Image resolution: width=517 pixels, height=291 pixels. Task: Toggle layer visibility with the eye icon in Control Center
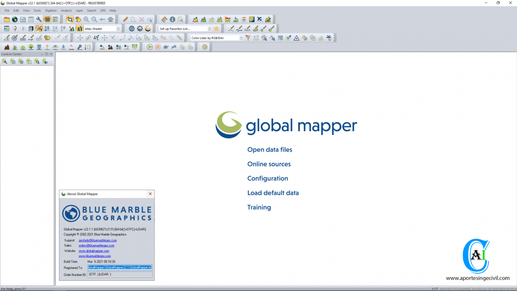pos(45,61)
